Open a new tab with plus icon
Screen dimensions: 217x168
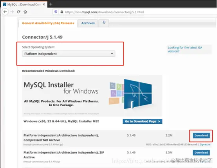(x=51, y=4)
